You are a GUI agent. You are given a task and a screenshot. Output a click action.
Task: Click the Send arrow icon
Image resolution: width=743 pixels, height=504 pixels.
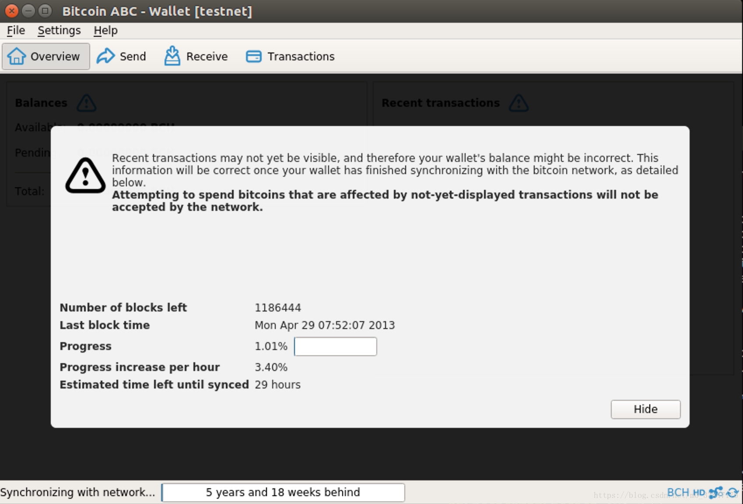105,56
